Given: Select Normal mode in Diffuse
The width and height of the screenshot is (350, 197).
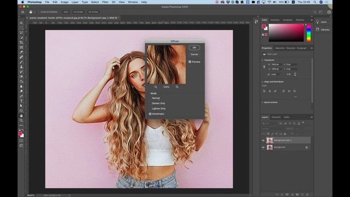Looking at the screenshot, I should pyautogui.click(x=150, y=98).
